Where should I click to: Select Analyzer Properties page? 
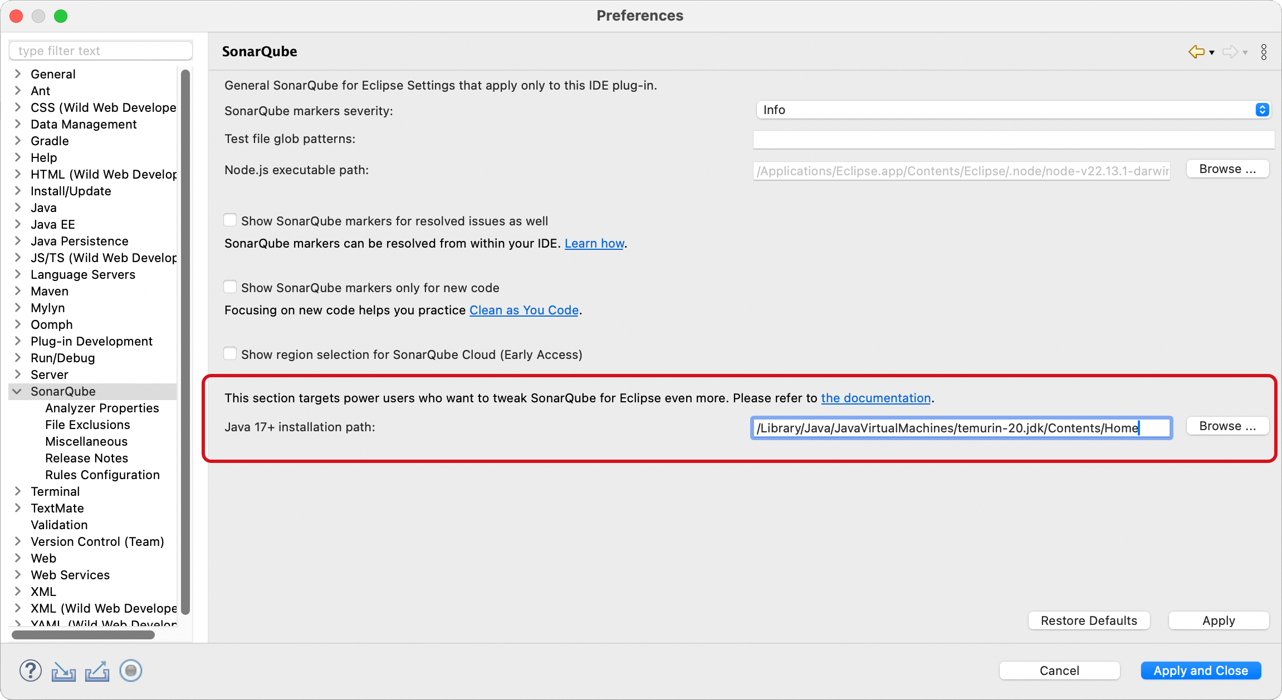102,408
